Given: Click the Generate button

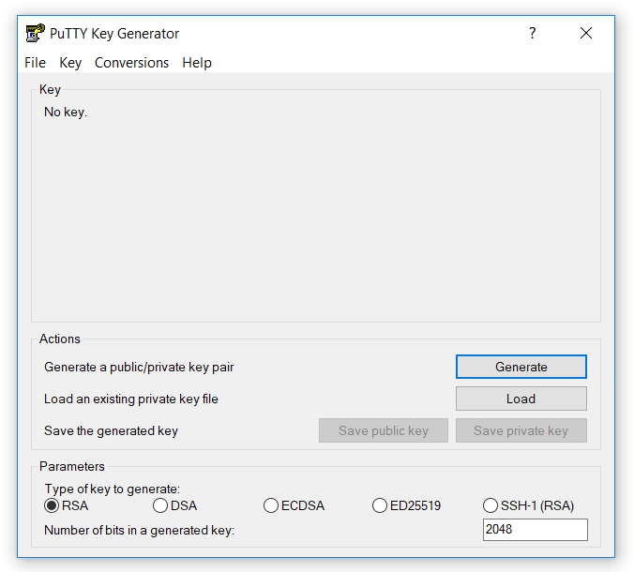Looking at the screenshot, I should (521, 367).
